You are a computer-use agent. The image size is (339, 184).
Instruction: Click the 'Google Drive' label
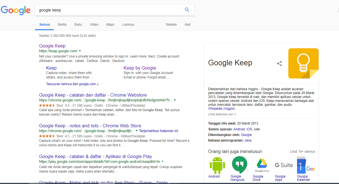click(258, 178)
